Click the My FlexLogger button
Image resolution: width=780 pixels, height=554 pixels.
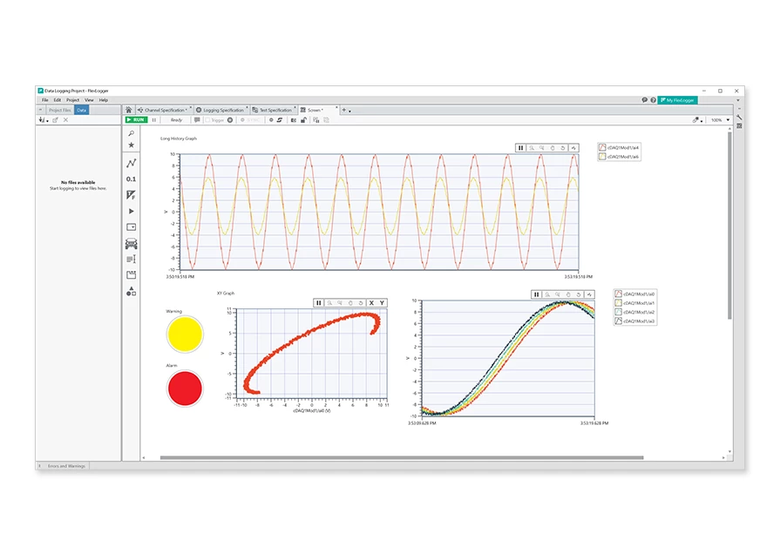[677, 100]
